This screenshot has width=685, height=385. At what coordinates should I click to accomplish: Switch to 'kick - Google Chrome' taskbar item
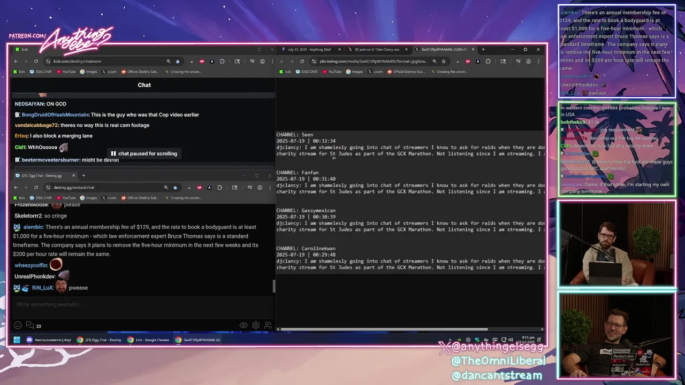pos(148,340)
